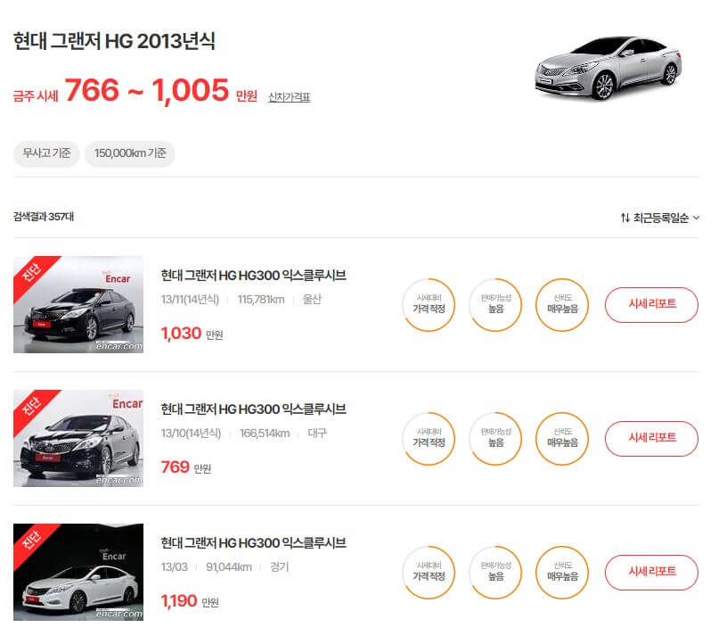The width and height of the screenshot is (727, 636).
Task: Open the first 그랜저 HG300 익스클루시브 listing
Action: click(x=254, y=277)
